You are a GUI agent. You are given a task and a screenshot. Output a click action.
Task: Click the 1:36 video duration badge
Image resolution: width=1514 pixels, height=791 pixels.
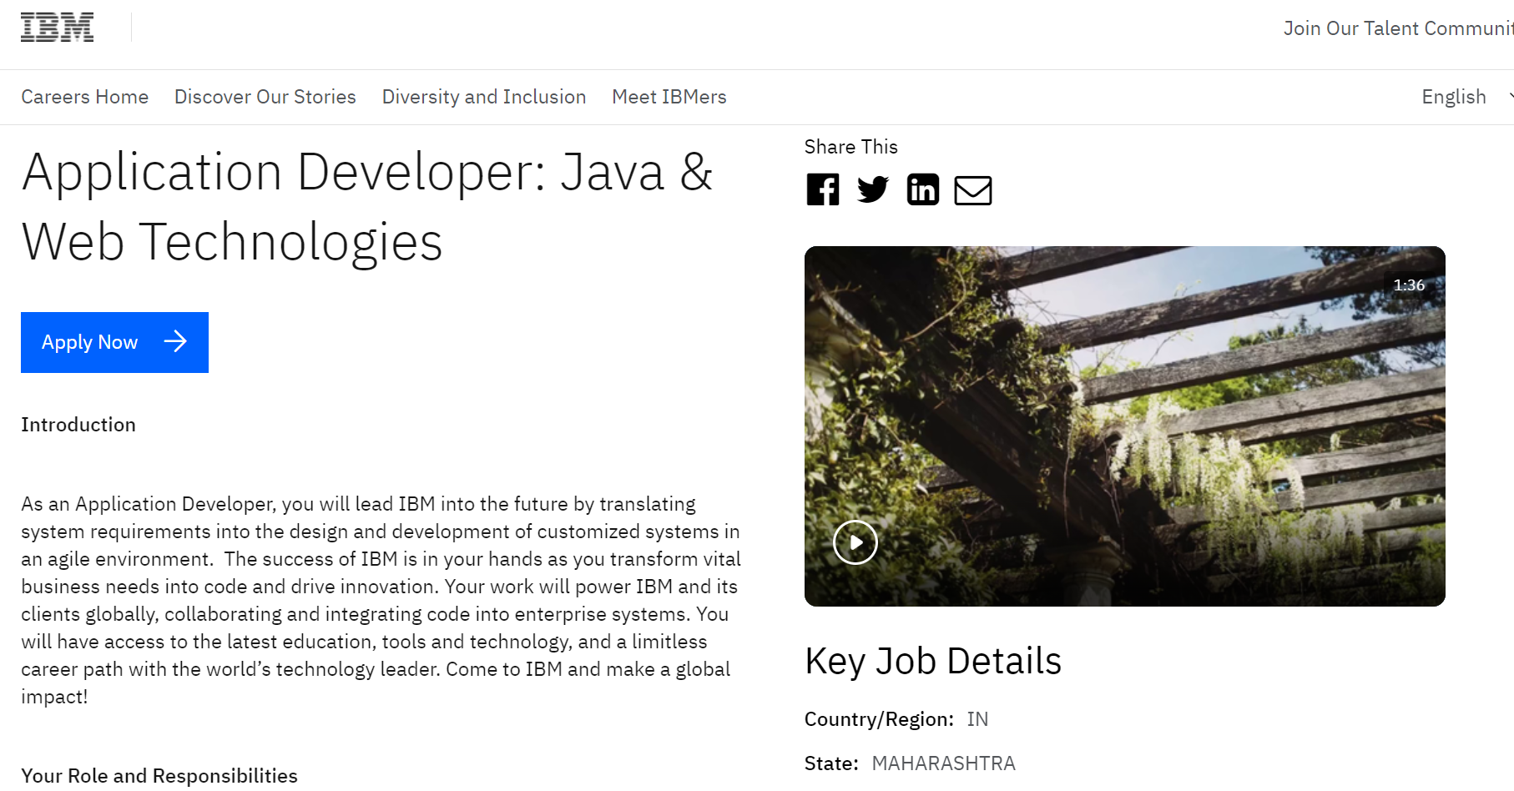click(x=1409, y=285)
